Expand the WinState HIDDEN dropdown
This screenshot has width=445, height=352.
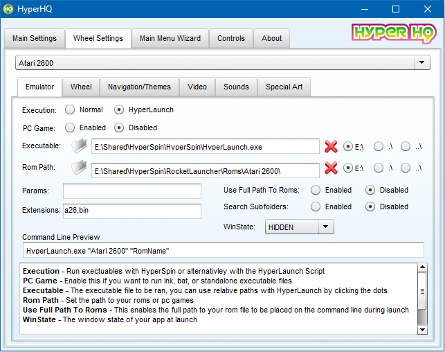pyautogui.click(x=326, y=227)
